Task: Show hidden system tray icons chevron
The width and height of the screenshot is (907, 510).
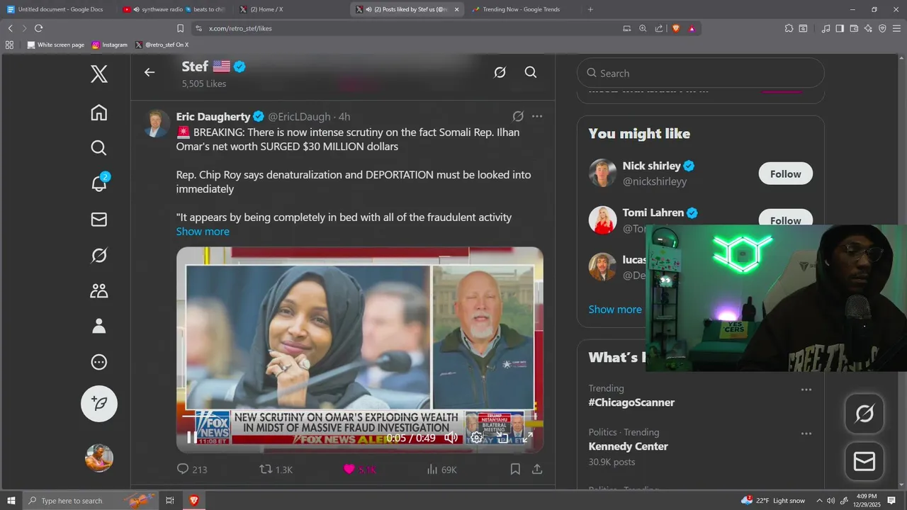Action: (819, 500)
